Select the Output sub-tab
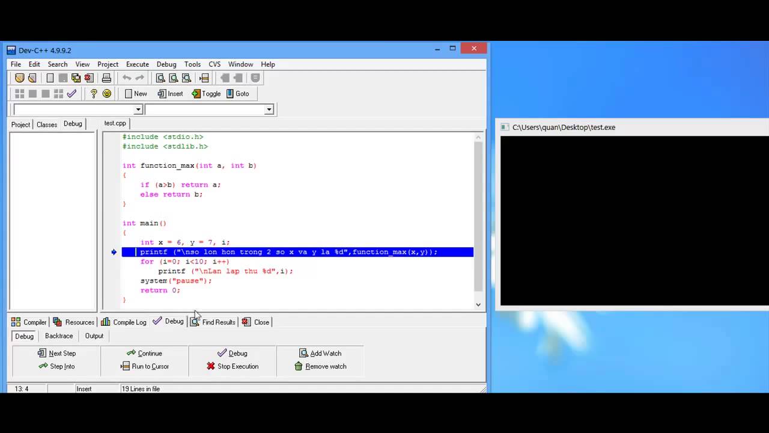This screenshot has width=769, height=433. [x=94, y=336]
